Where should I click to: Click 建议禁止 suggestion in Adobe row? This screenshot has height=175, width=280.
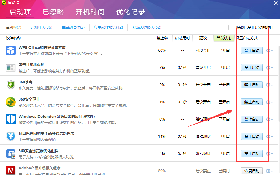point(203,171)
